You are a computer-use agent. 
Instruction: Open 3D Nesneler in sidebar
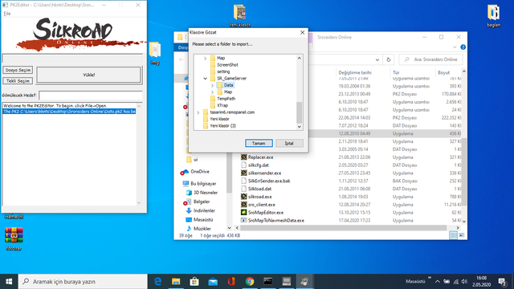coord(206,193)
